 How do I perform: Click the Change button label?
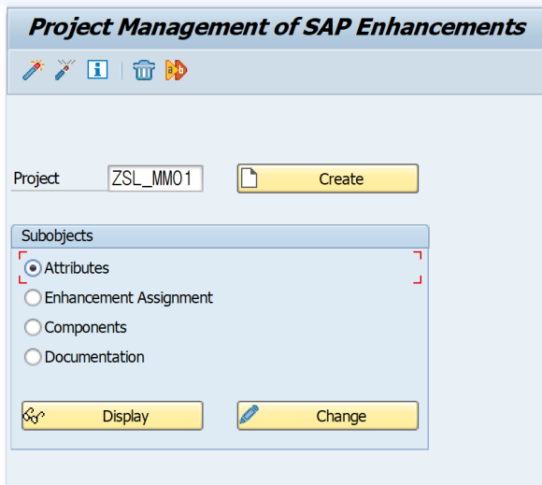341,416
